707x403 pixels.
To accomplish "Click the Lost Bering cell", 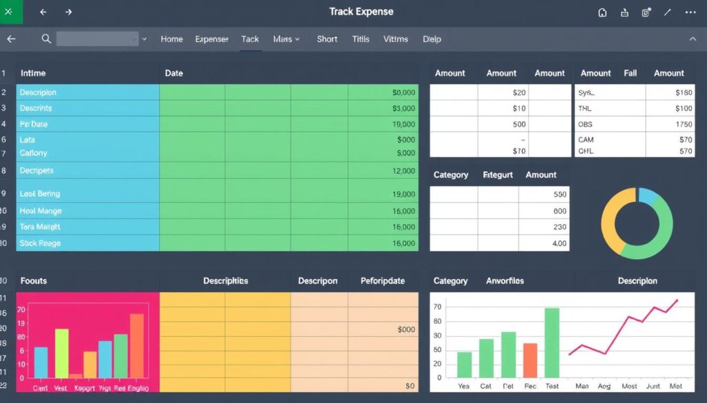I will tap(88, 194).
